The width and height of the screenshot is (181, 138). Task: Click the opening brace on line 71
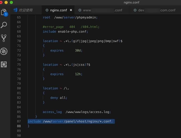click(x=44, y=46)
